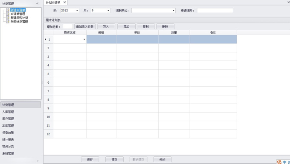Click the 提交 submit button
Image resolution: width=290 pixels, height=164 pixels.
pos(114,159)
